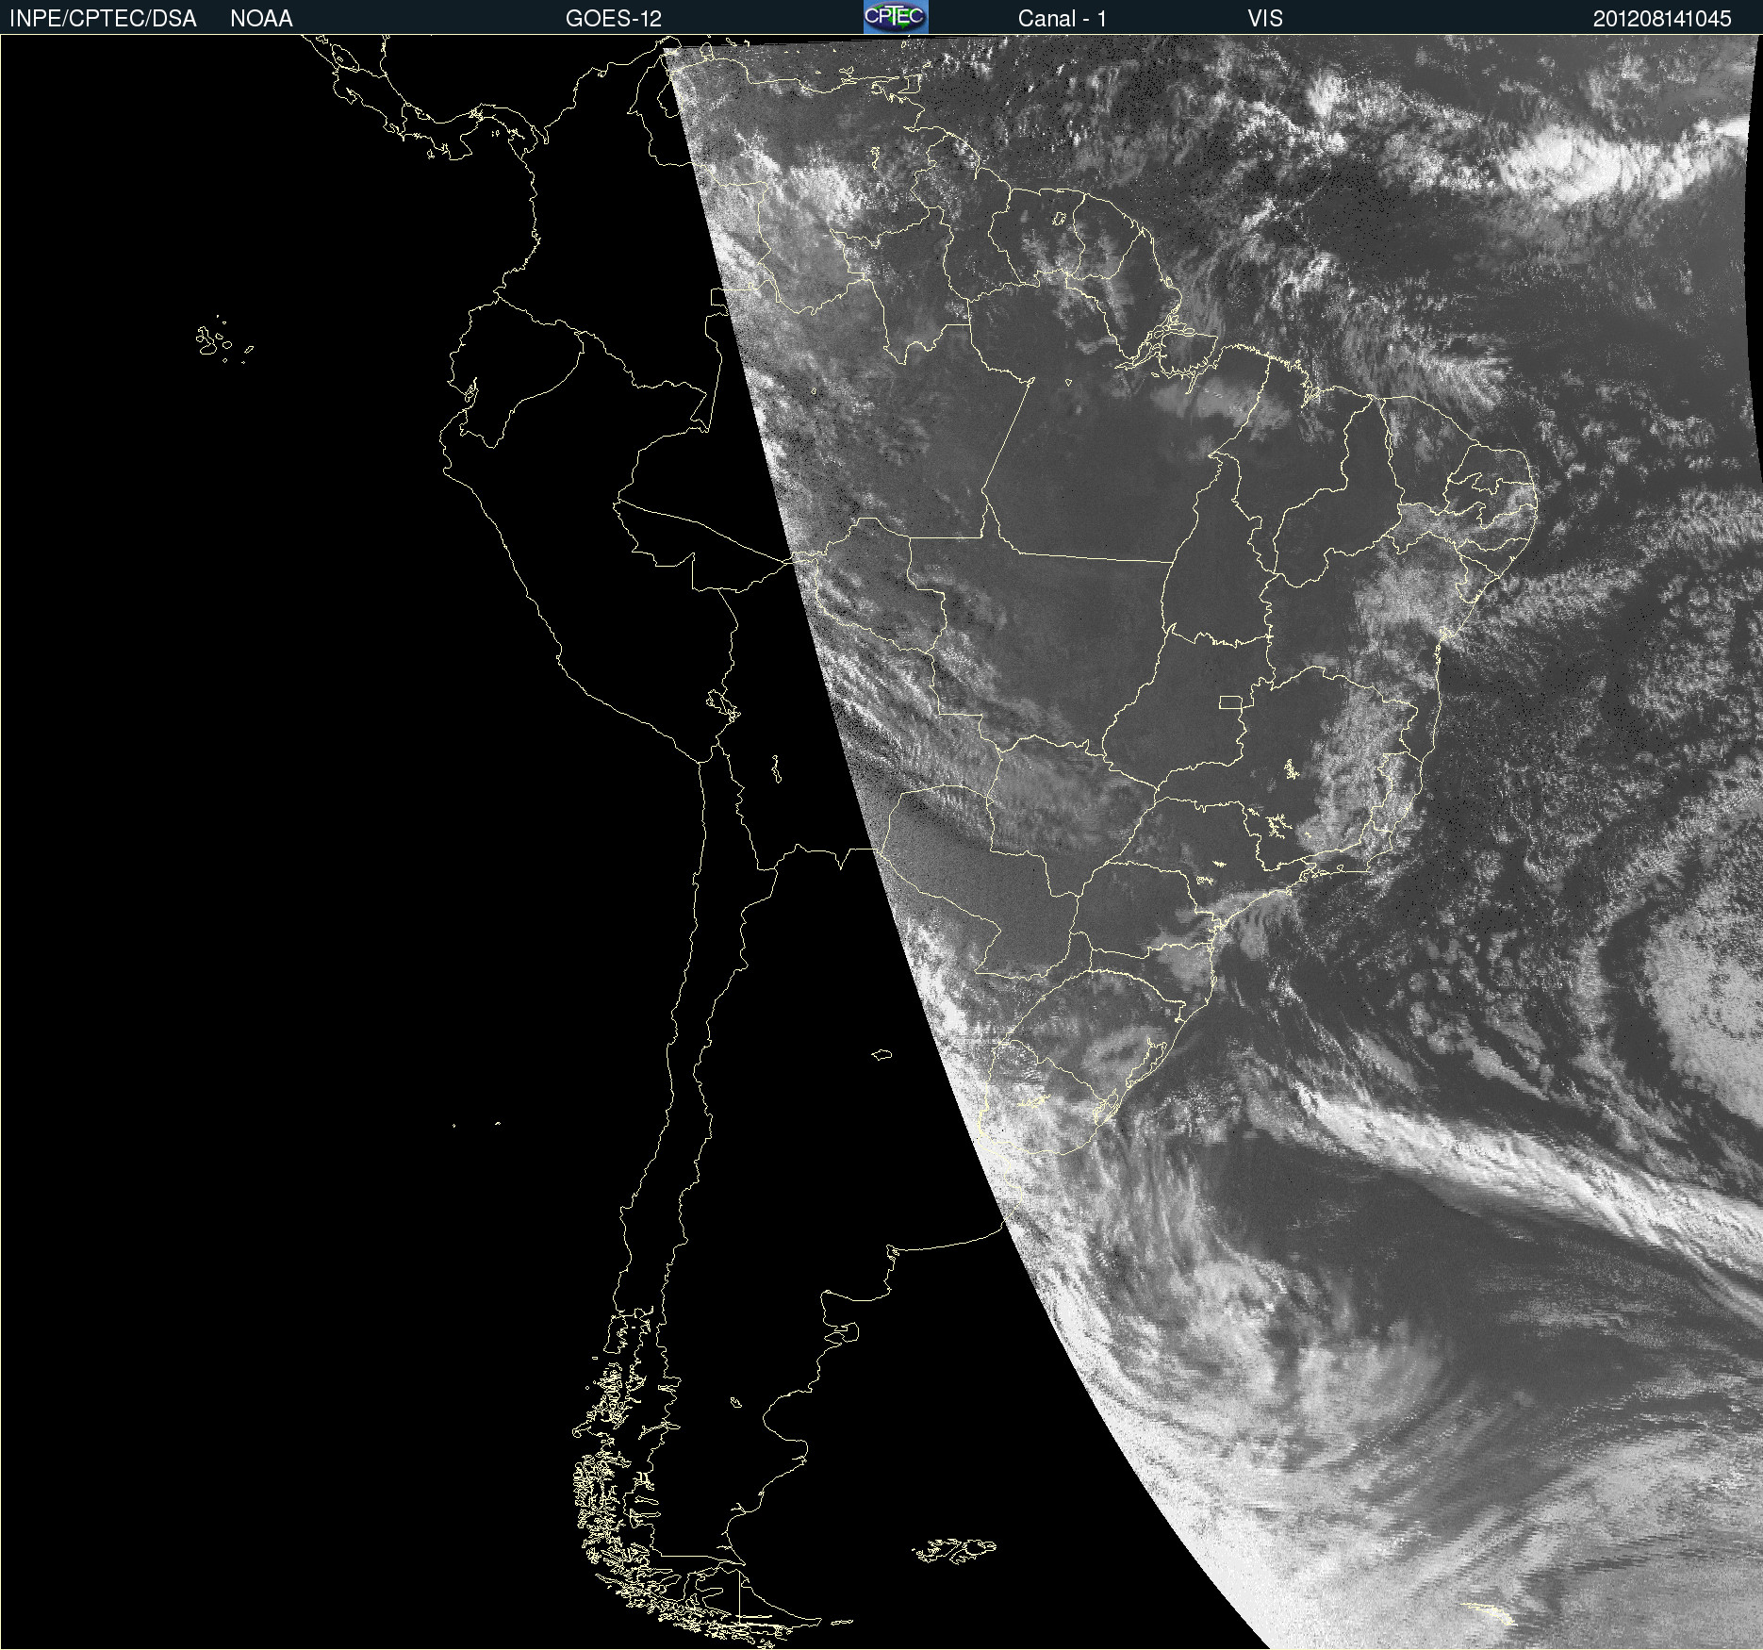The width and height of the screenshot is (1763, 1650).
Task: Click the GOES-12 satellite name
Action: tap(613, 19)
